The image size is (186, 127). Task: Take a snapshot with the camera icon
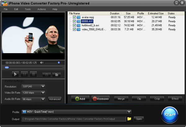click(x=46, y=75)
